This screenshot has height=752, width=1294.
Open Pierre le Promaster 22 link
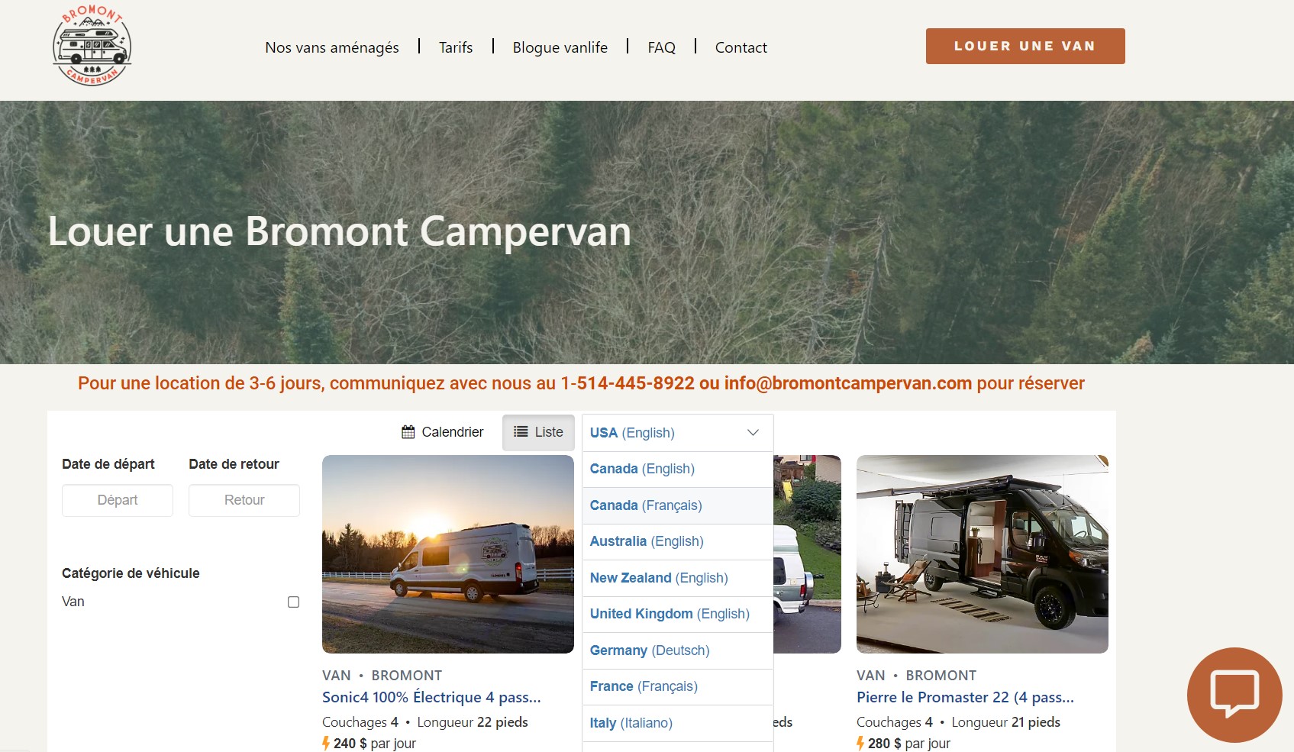coord(965,697)
